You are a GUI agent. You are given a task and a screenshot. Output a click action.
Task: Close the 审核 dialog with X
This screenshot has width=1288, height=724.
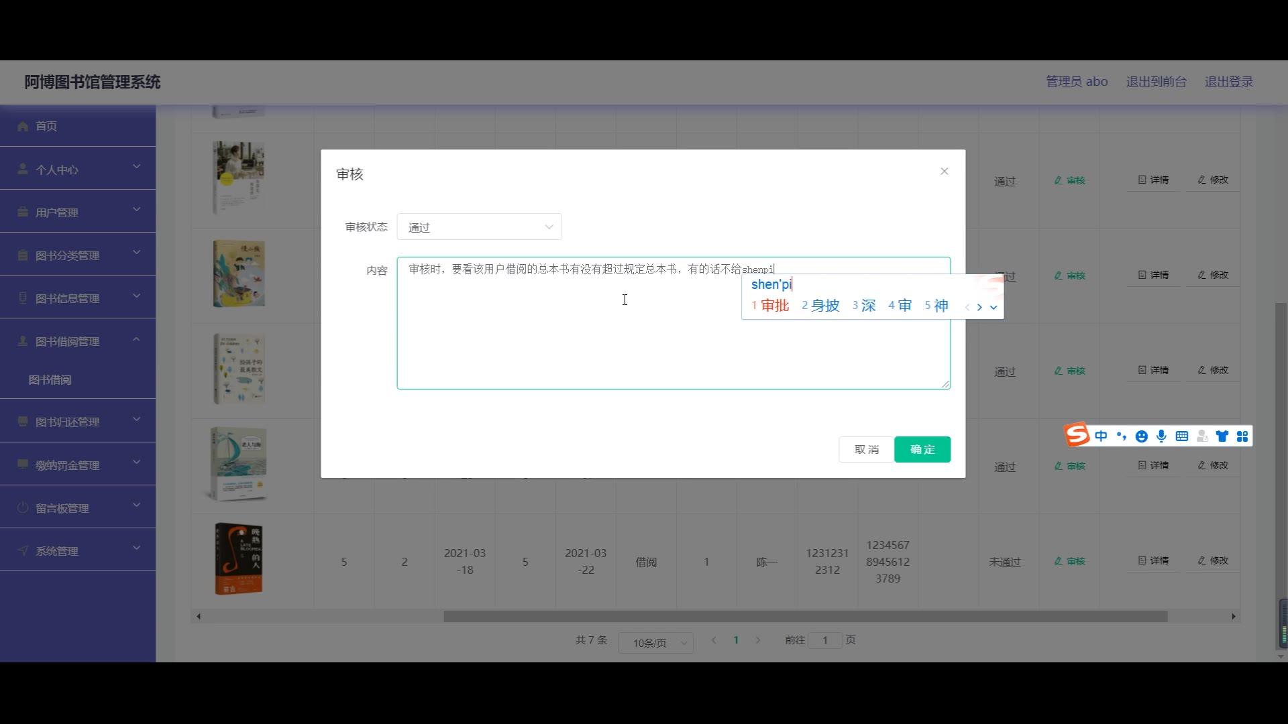tap(944, 171)
